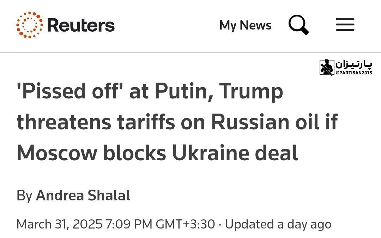The image size is (381, 238).
Task: Click headline line 'Moscow blocks Ukraine deal'
Action: tap(157, 153)
